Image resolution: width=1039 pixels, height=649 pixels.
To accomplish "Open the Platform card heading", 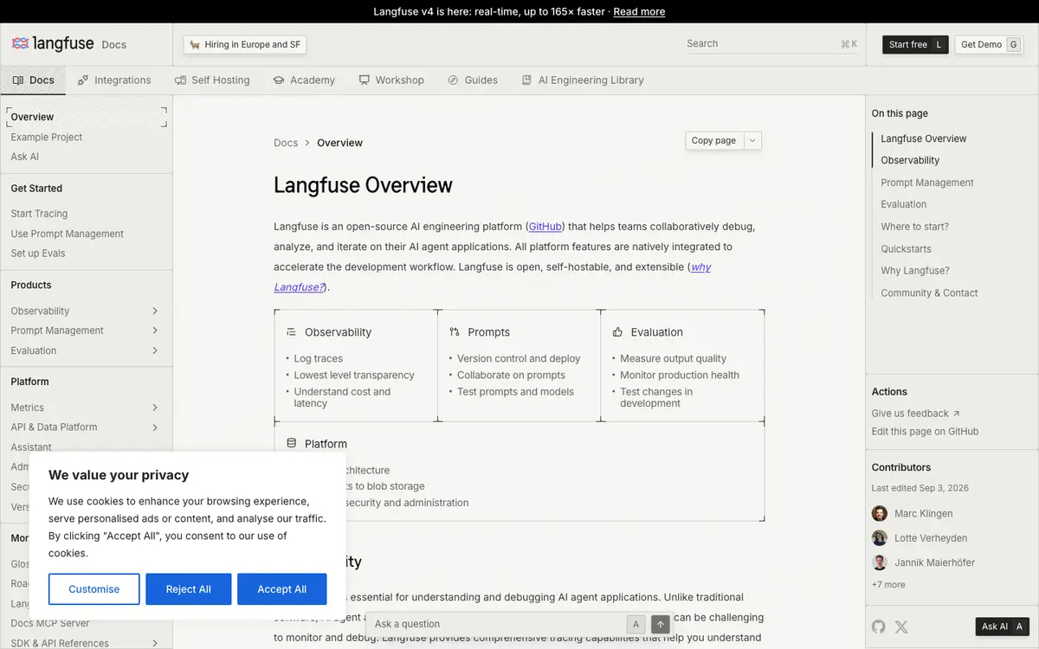I will 326,444.
